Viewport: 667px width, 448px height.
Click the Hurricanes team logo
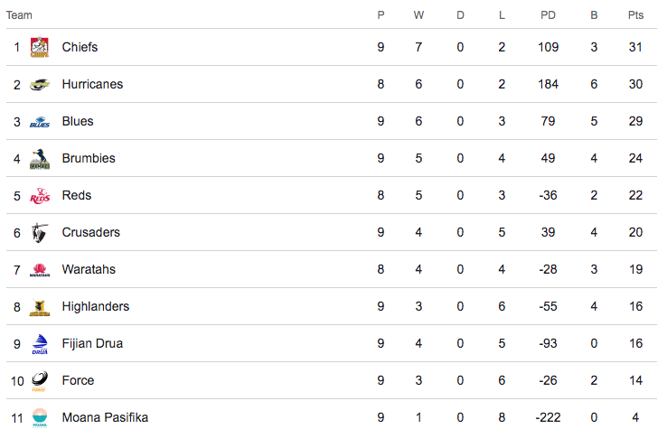[x=39, y=84]
